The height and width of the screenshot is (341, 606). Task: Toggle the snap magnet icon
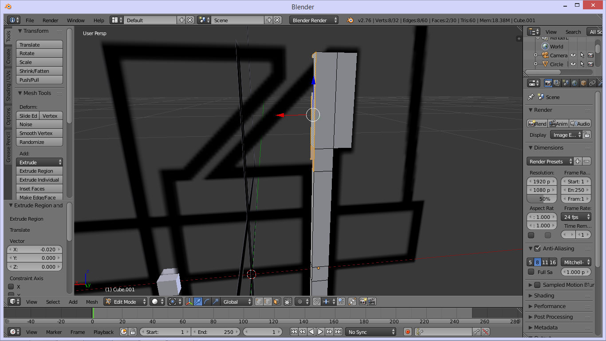(317, 301)
